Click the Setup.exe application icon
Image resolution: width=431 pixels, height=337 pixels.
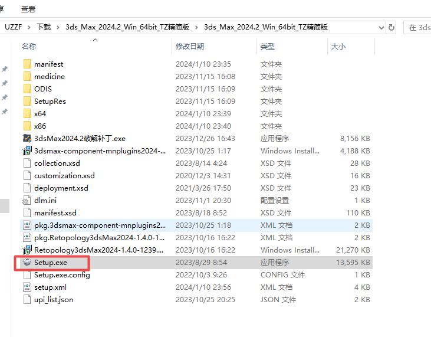click(x=27, y=263)
